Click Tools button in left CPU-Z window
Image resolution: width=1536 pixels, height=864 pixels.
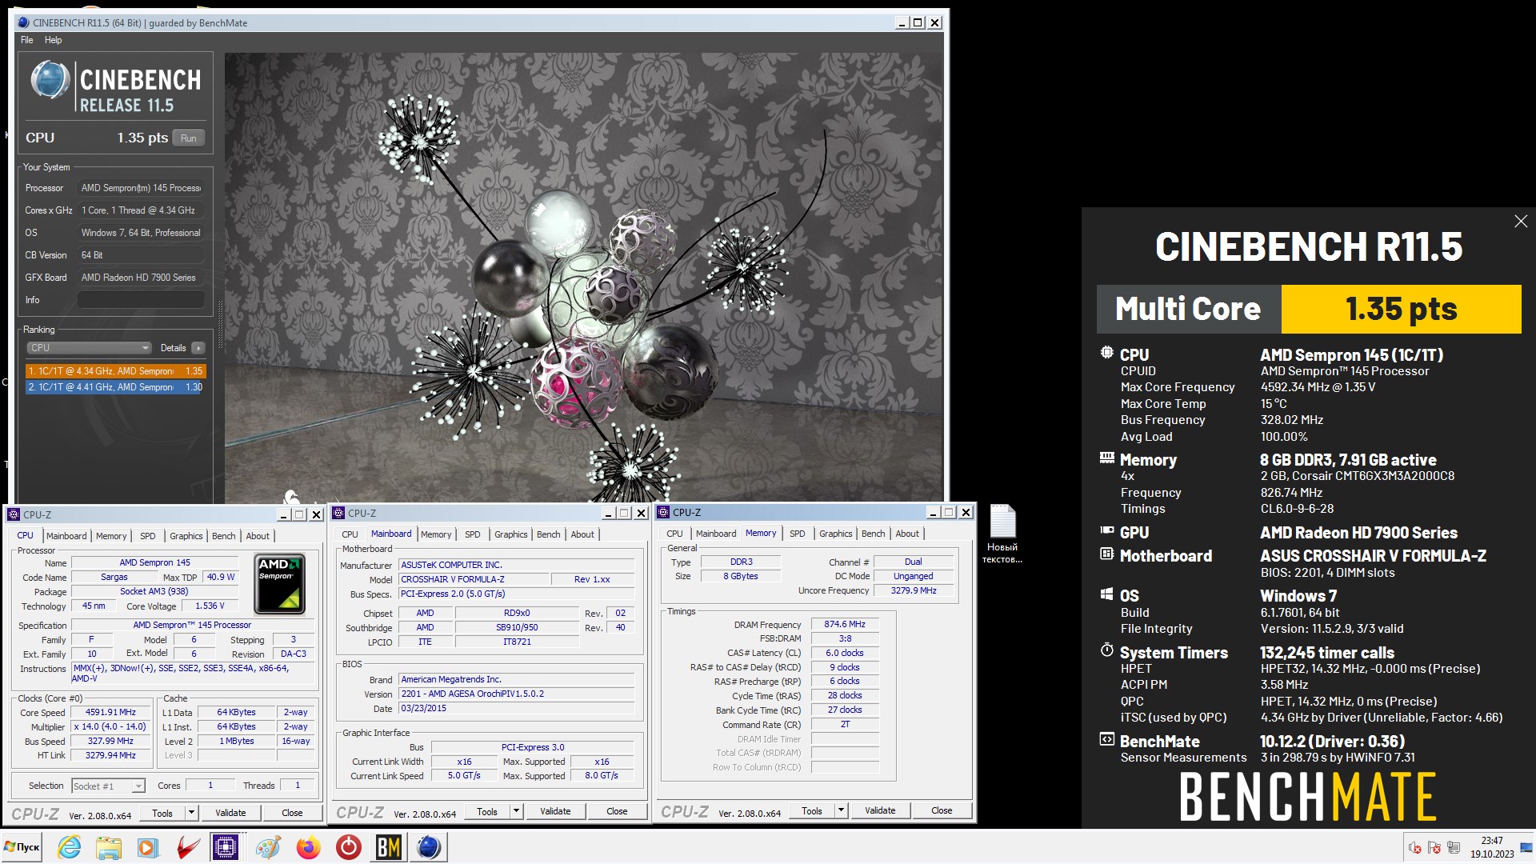162,813
